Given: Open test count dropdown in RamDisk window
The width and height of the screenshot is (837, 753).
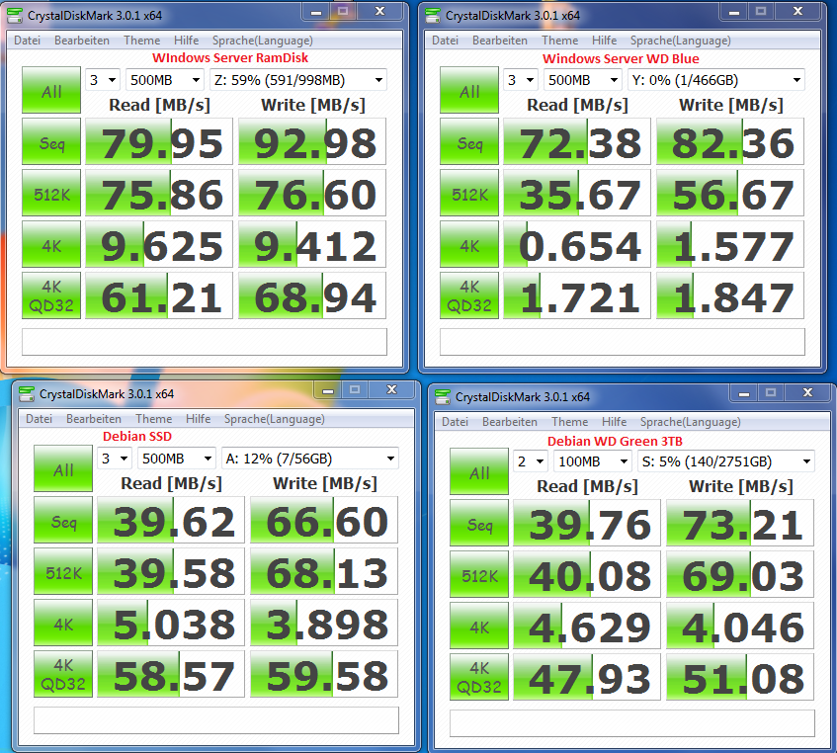Looking at the screenshot, I should pyautogui.click(x=103, y=80).
